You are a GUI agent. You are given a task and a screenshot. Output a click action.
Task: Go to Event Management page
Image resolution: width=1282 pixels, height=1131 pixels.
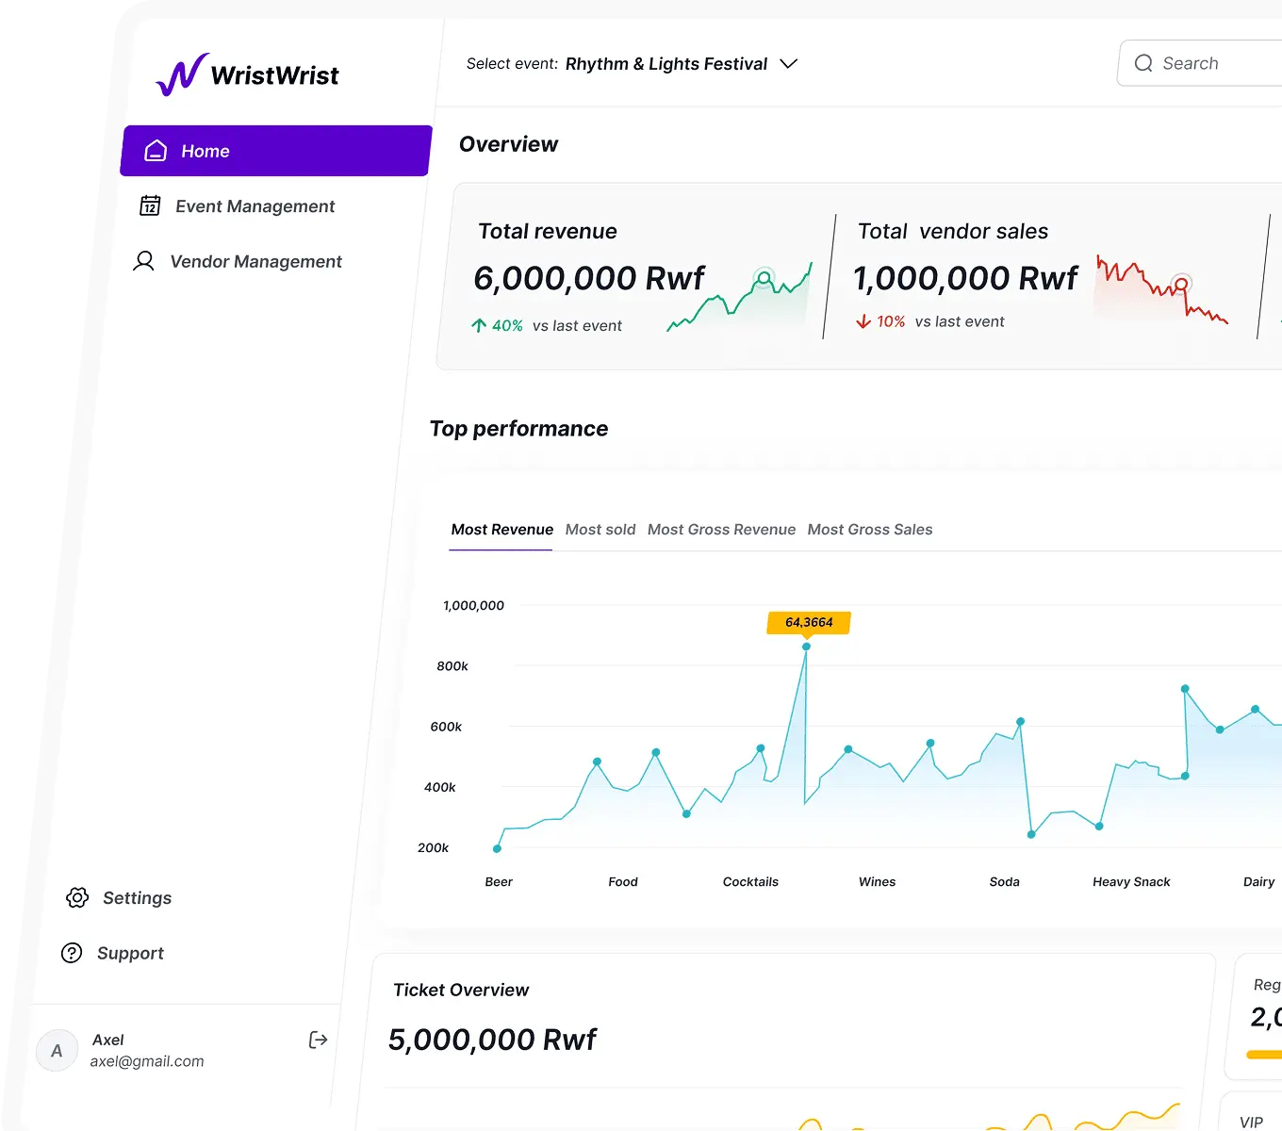tap(255, 206)
